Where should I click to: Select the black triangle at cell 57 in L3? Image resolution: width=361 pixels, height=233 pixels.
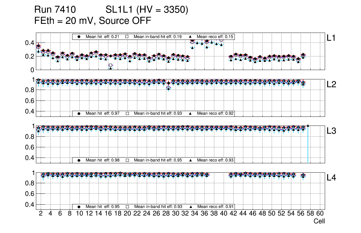tap(308, 125)
